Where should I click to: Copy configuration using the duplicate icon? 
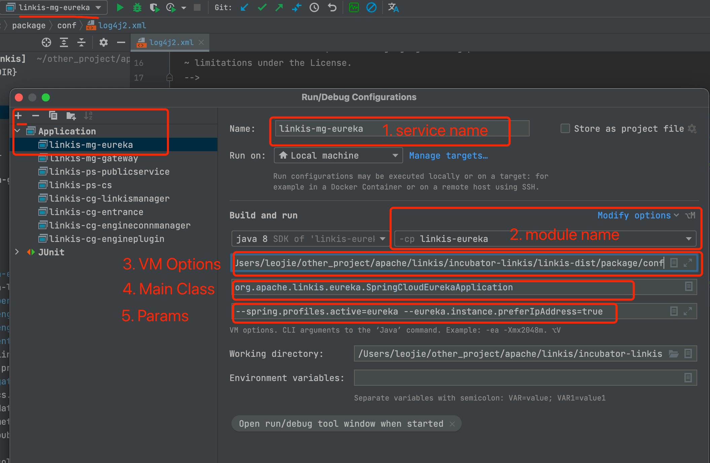53,116
